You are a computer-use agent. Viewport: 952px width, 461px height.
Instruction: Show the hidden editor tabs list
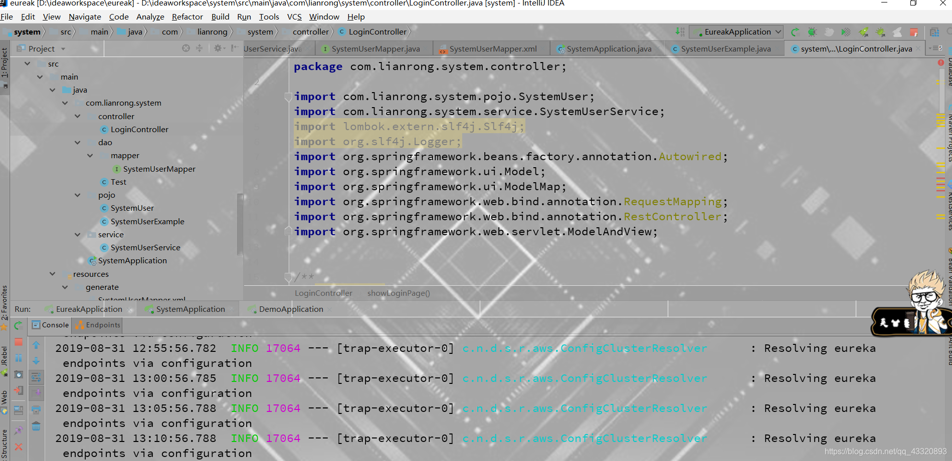pos(935,49)
